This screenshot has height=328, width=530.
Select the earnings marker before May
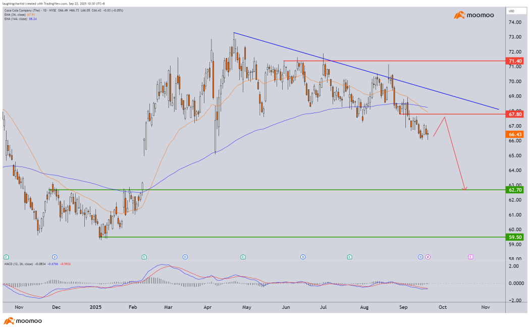(x=243, y=257)
